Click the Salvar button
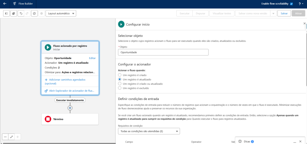Viewport: 307px width, 144px height. coord(284,13)
